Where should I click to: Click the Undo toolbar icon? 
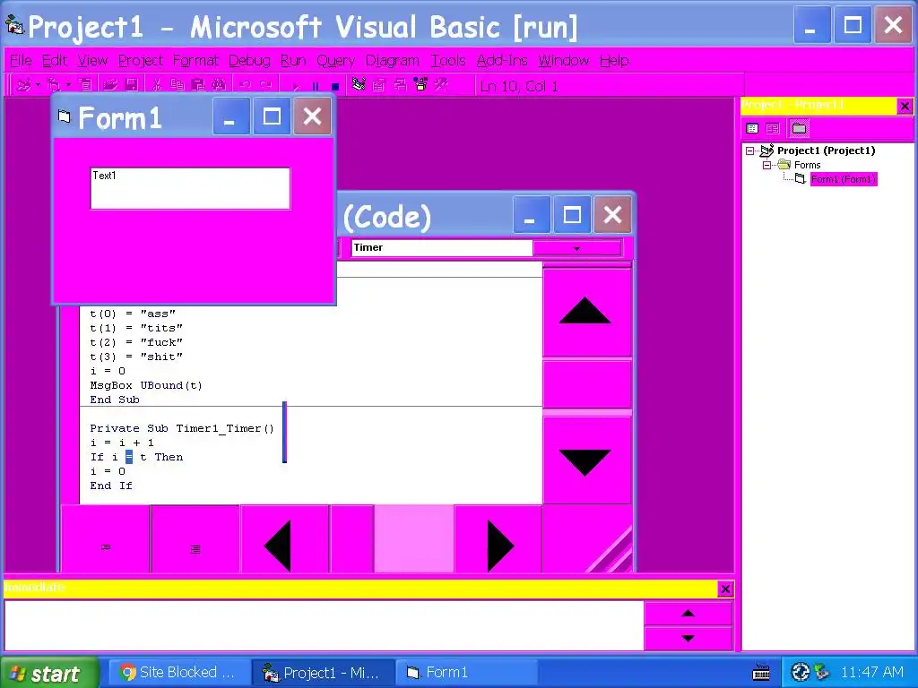pyautogui.click(x=245, y=85)
